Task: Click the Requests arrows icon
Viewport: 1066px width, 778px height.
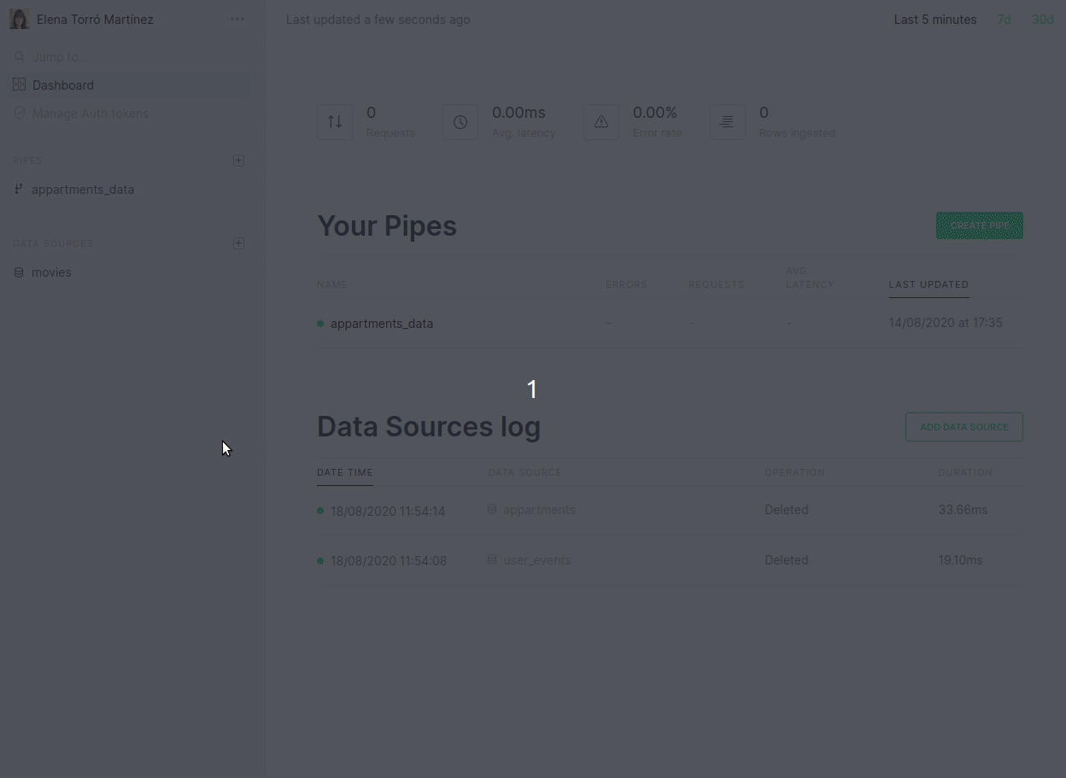Action: click(x=335, y=122)
